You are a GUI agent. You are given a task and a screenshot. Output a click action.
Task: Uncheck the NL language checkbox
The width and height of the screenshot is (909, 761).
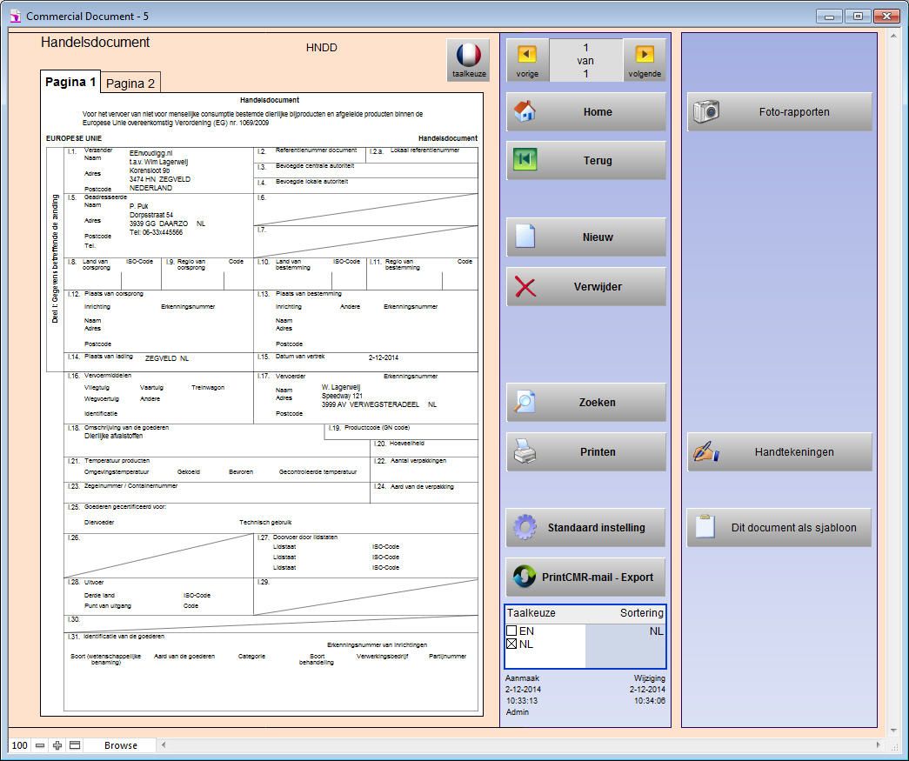point(510,644)
